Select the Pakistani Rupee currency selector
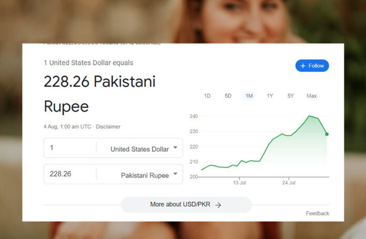Image resolution: width=366 pixels, height=239 pixels. click(139, 175)
